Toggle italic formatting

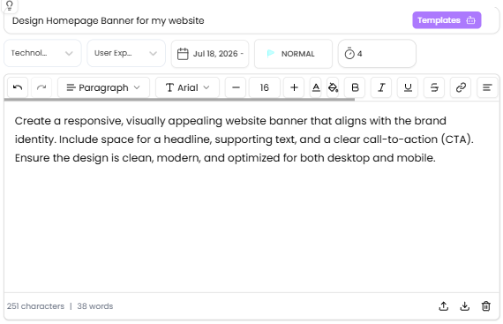381,87
